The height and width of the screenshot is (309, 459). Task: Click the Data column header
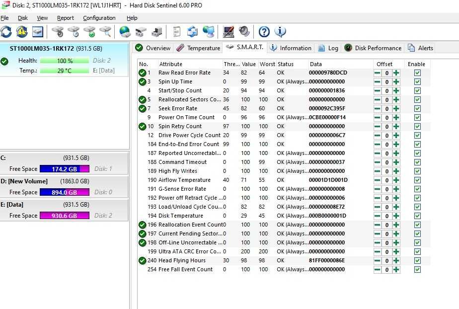[340, 64]
